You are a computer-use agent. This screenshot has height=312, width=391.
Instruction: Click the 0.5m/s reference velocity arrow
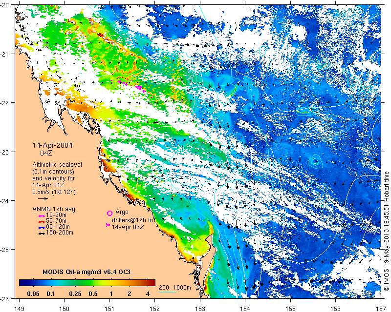pos(43,198)
